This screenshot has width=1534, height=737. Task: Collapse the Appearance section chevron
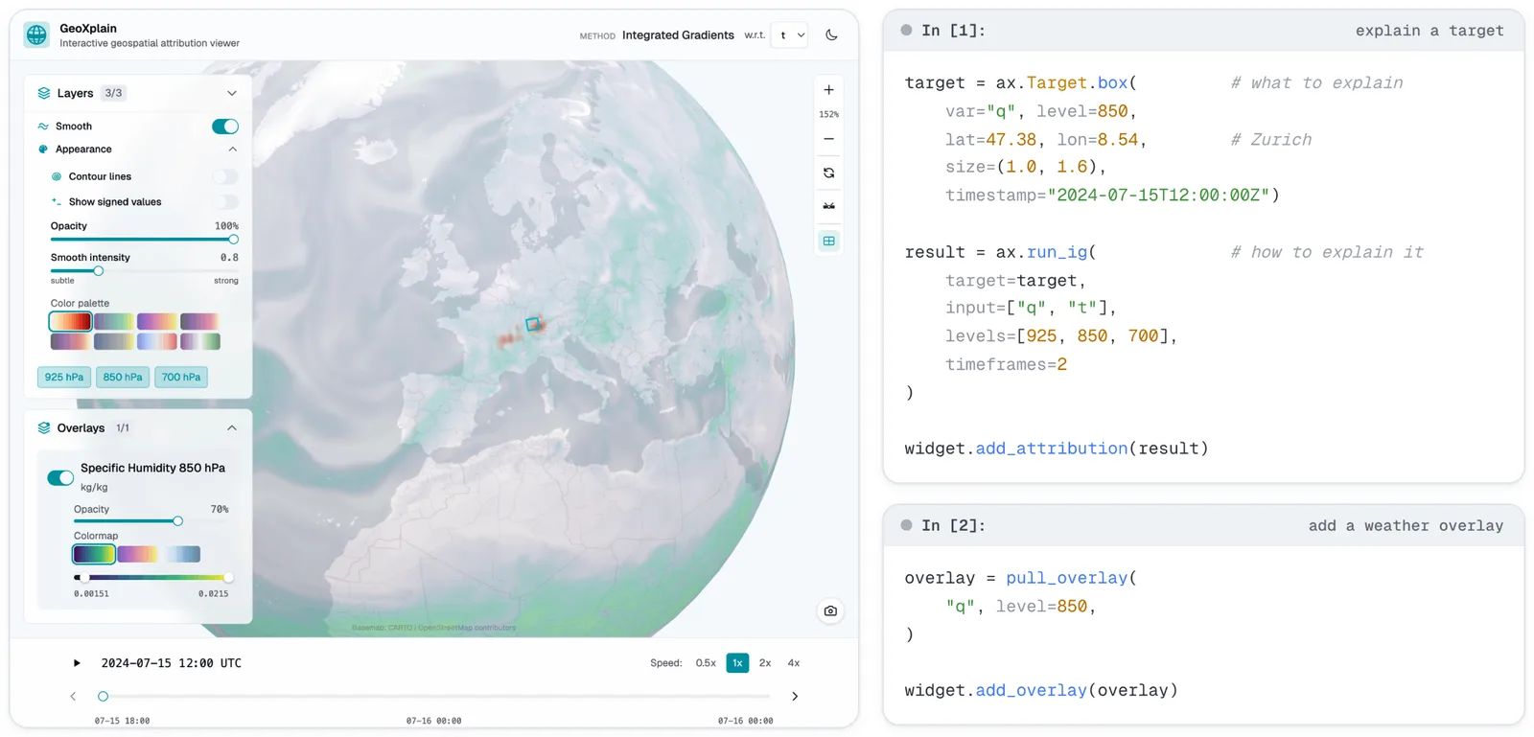coord(232,150)
